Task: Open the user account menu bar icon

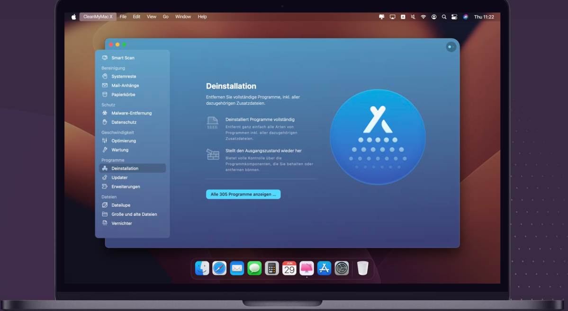Action: [x=433, y=17]
